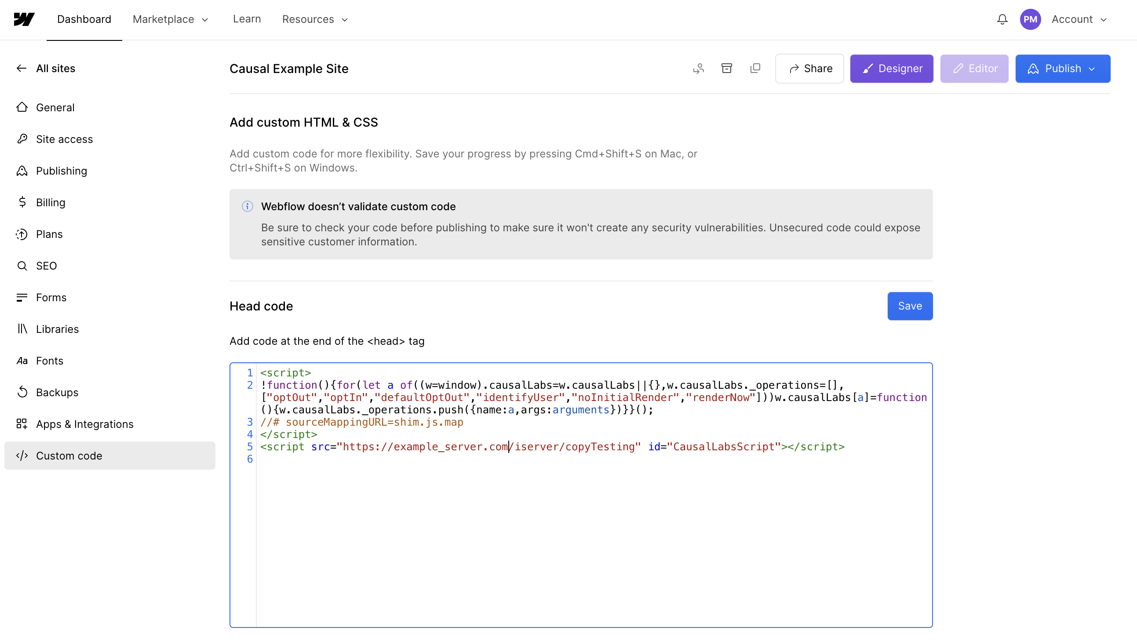Click the Libraries books icon

pyautogui.click(x=22, y=329)
